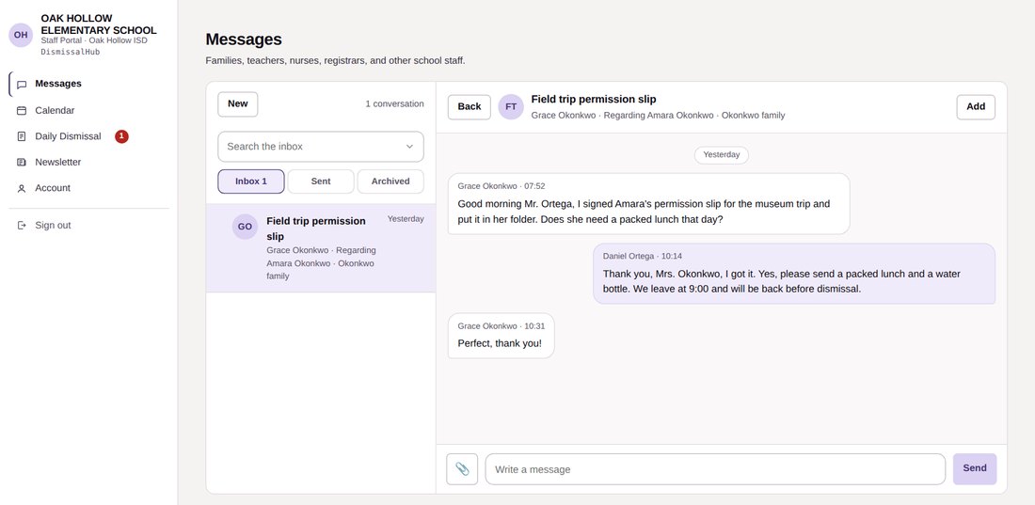
Task: Click the Daily Dismissal clipboard icon
Action: (x=22, y=136)
